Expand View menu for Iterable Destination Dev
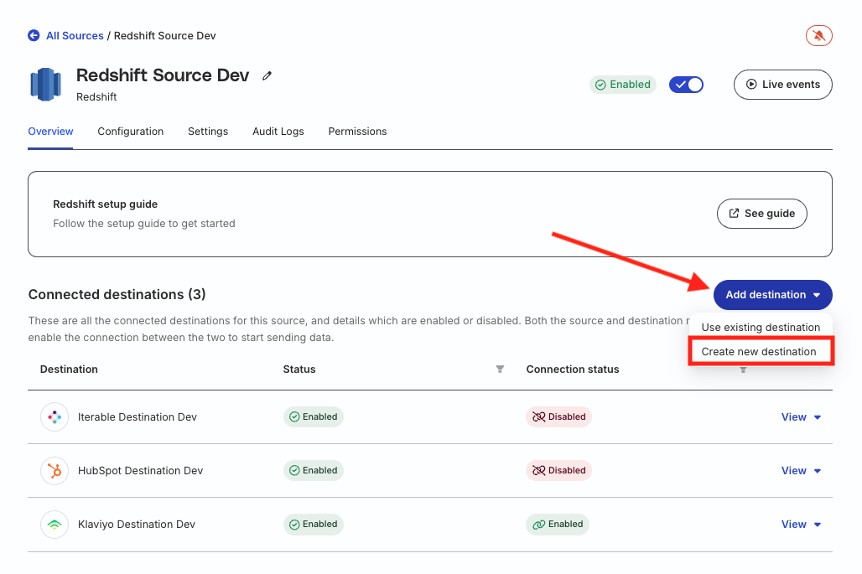Viewport: 862px width, 574px height. [801, 417]
